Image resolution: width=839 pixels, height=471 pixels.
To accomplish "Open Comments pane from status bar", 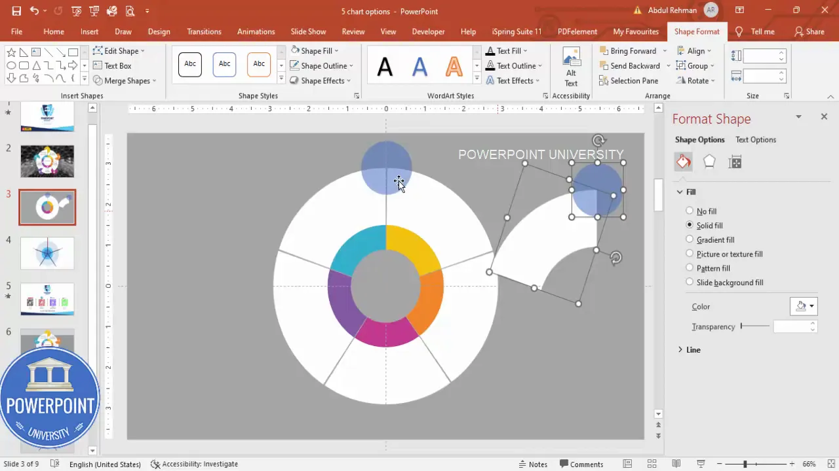I will click(581, 464).
